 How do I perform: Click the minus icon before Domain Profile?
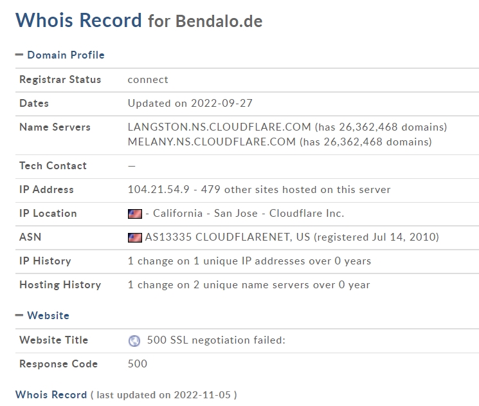click(x=19, y=55)
